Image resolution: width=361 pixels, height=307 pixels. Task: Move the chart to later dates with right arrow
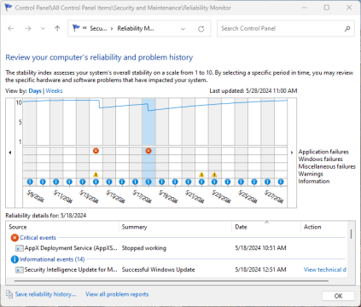(x=292, y=153)
